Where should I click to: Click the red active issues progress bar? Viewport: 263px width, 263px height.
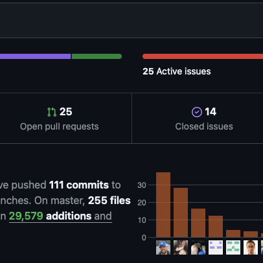(203, 56)
